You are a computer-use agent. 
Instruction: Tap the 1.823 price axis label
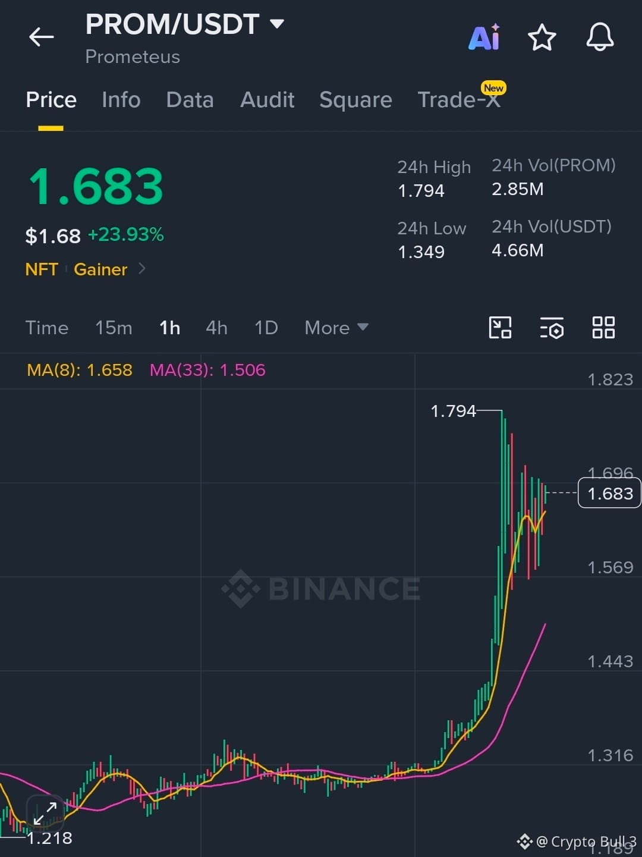pyautogui.click(x=610, y=379)
